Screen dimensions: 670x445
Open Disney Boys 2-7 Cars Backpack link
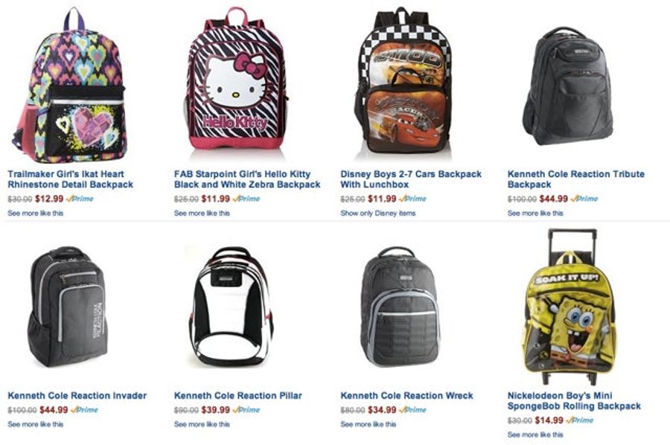click(x=411, y=179)
